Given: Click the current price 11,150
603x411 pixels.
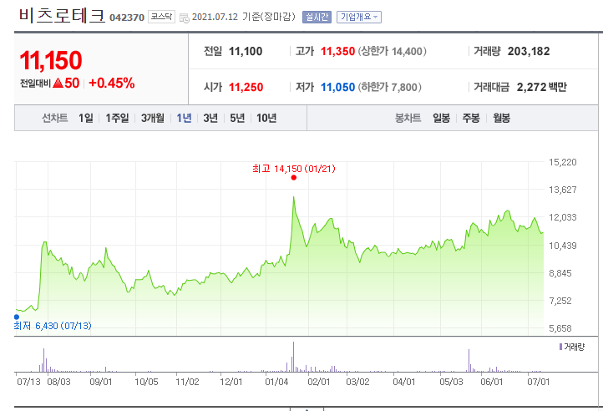Looking at the screenshot, I should (51, 60).
